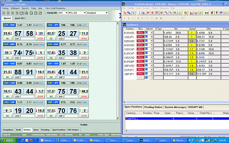Click the green notebook icon in FXtrades toolbar
Screen dimensions: 229x143
31,13
